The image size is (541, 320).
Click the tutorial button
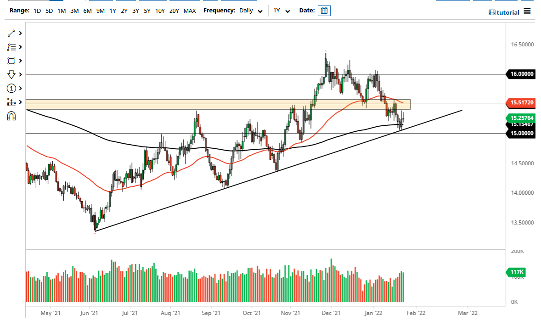(504, 12)
